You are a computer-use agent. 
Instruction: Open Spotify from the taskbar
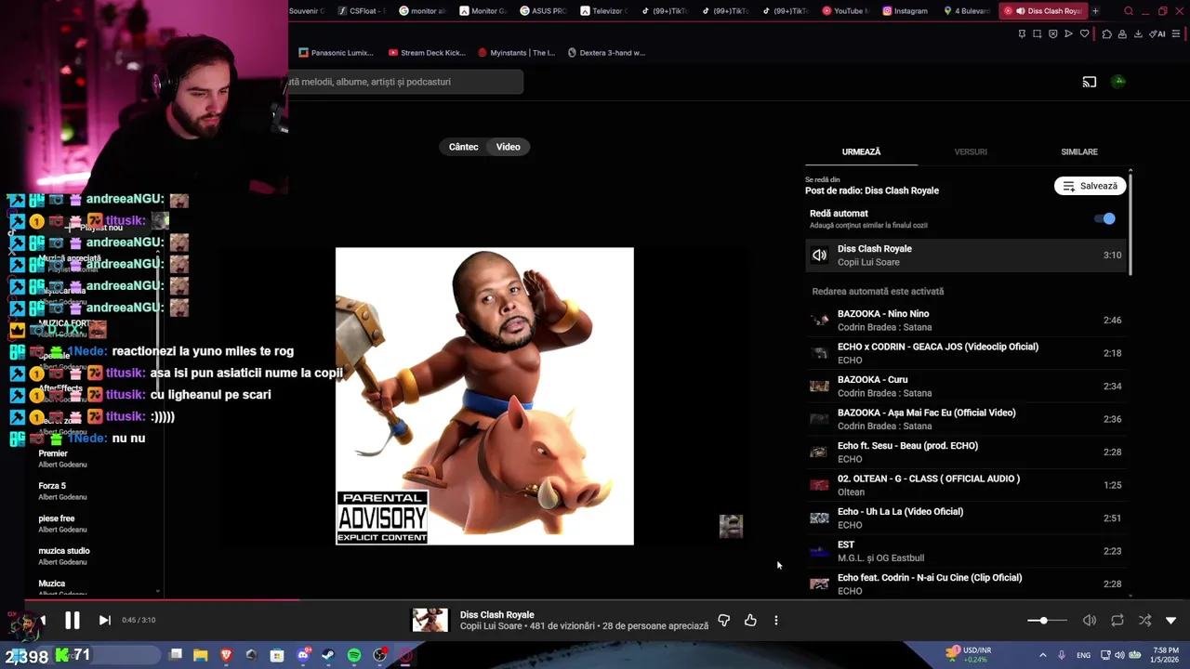354,655
